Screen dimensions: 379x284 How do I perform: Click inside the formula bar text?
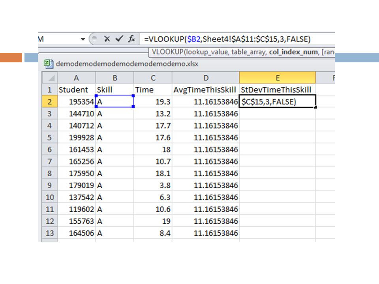pos(227,39)
